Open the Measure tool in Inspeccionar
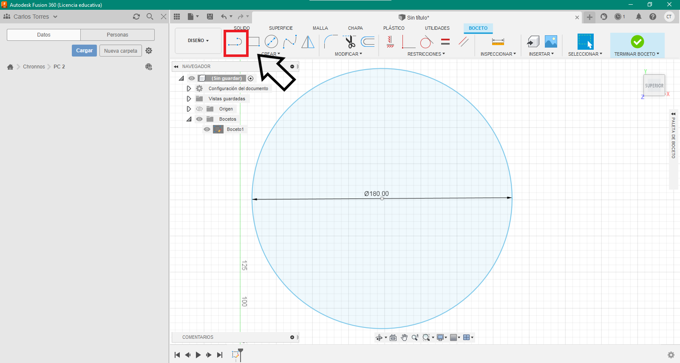This screenshot has height=363, width=680. (498, 42)
